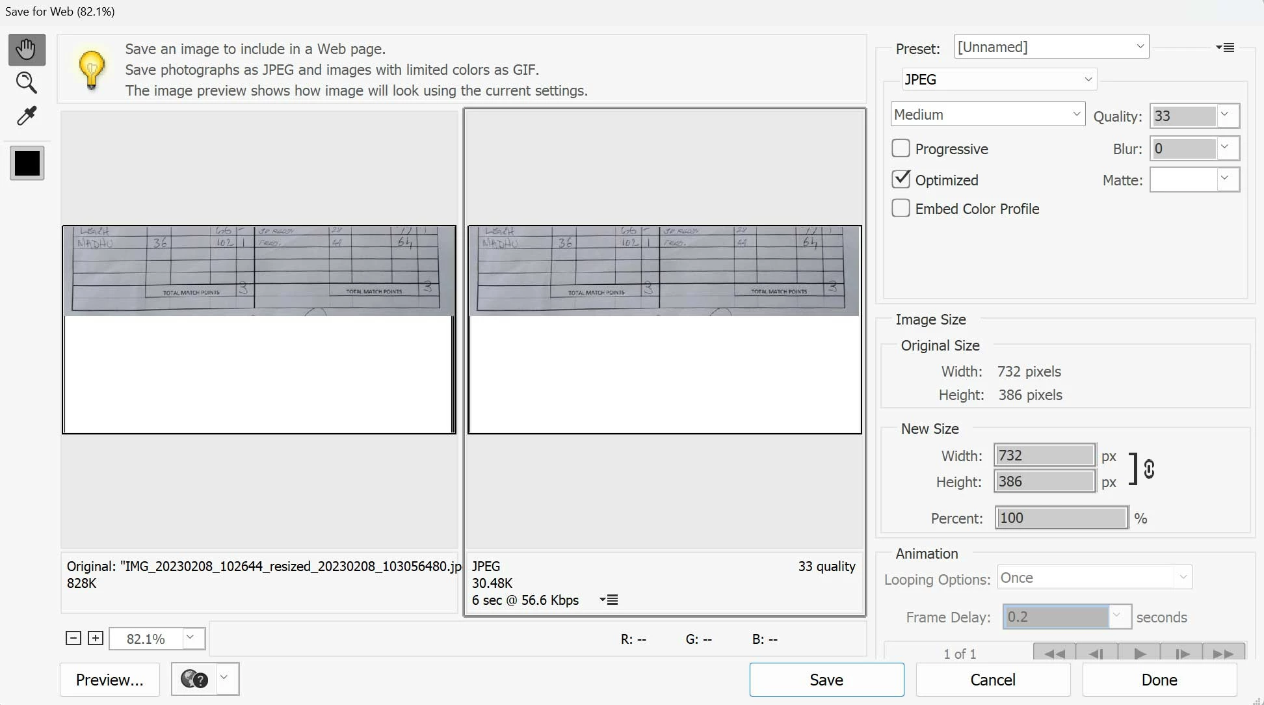1264x705 pixels.
Task: Open the preset options flyout menu
Action: point(1225,47)
